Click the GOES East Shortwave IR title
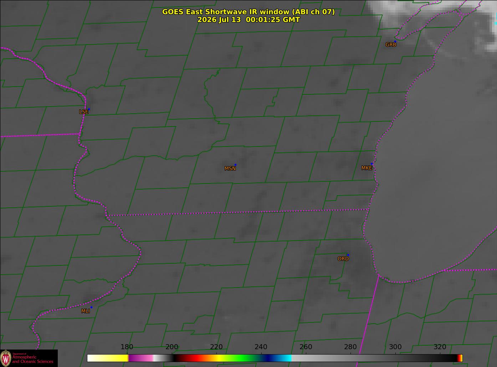 pos(248,12)
